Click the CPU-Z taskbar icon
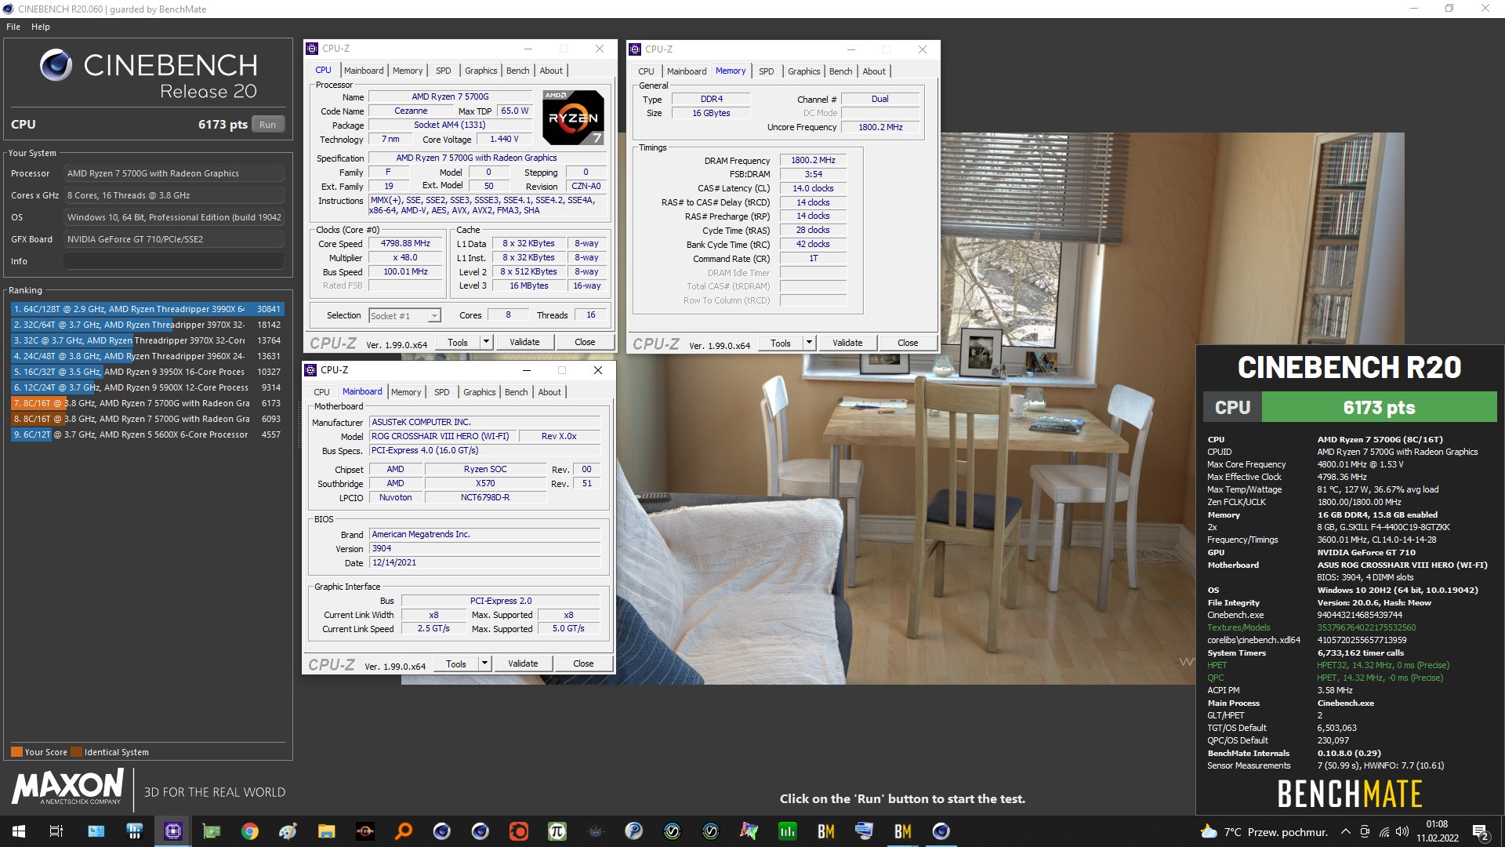The width and height of the screenshot is (1505, 847). click(x=172, y=831)
